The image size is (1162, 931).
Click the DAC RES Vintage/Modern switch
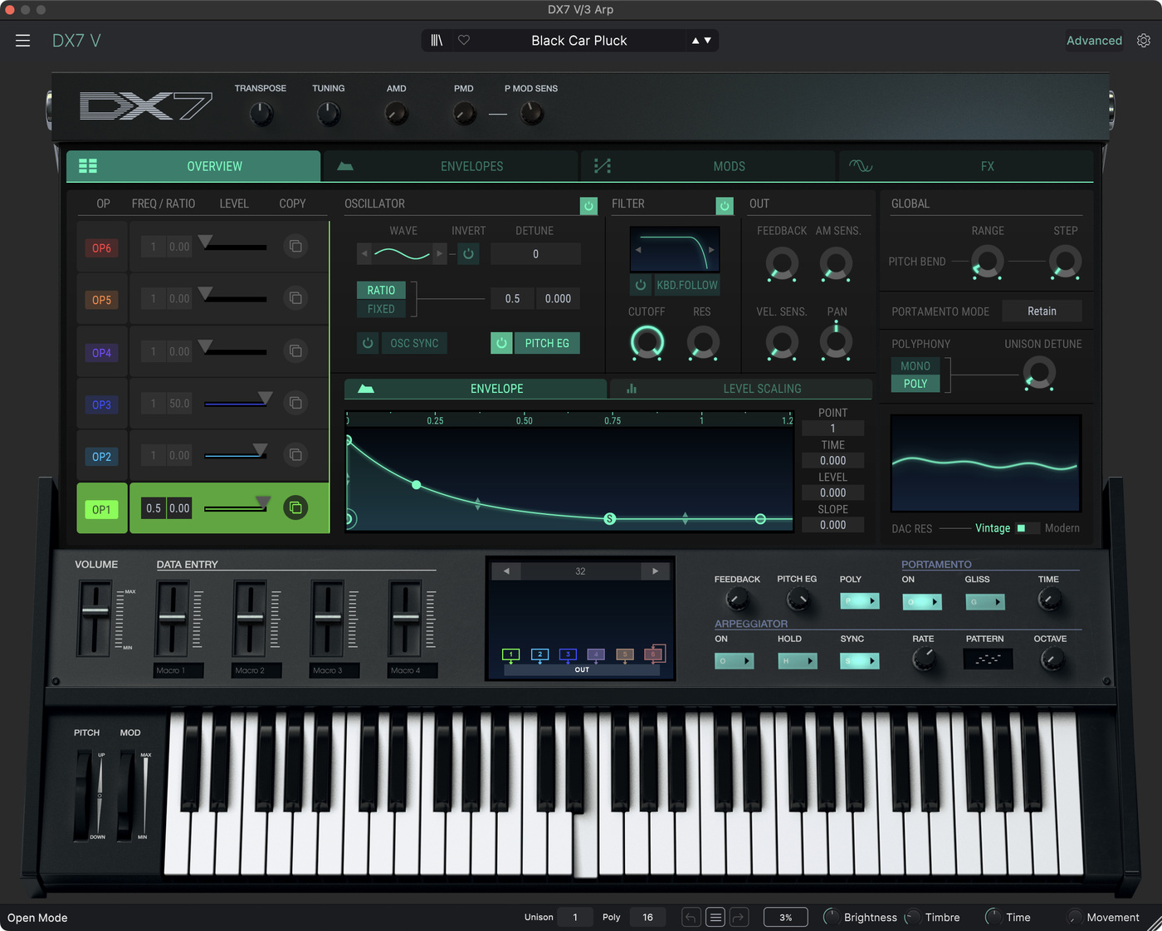coord(1028,528)
